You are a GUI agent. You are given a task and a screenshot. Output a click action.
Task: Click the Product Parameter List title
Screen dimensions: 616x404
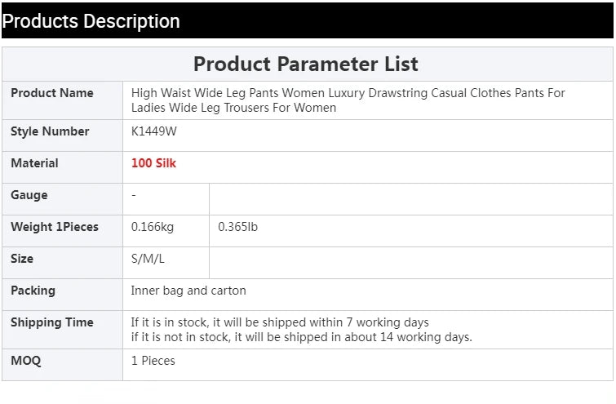coord(306,64)
